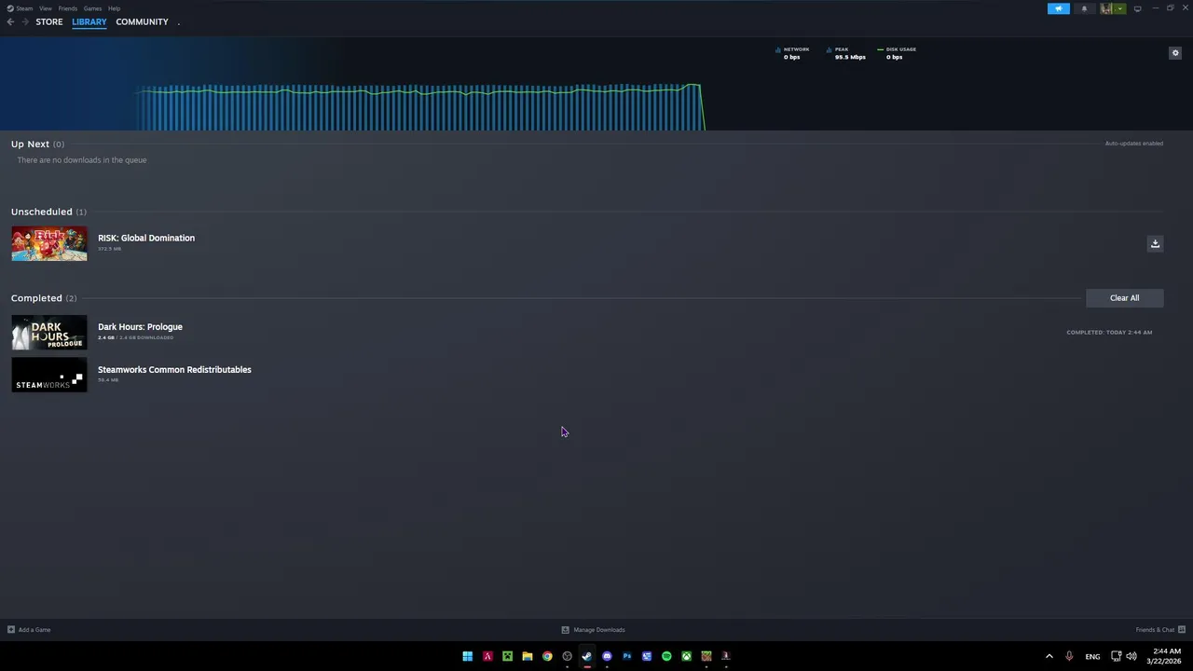The height and width of the screenshot is (671, 1193).
Task: Open the Help menu
Action: click(114, 8)
